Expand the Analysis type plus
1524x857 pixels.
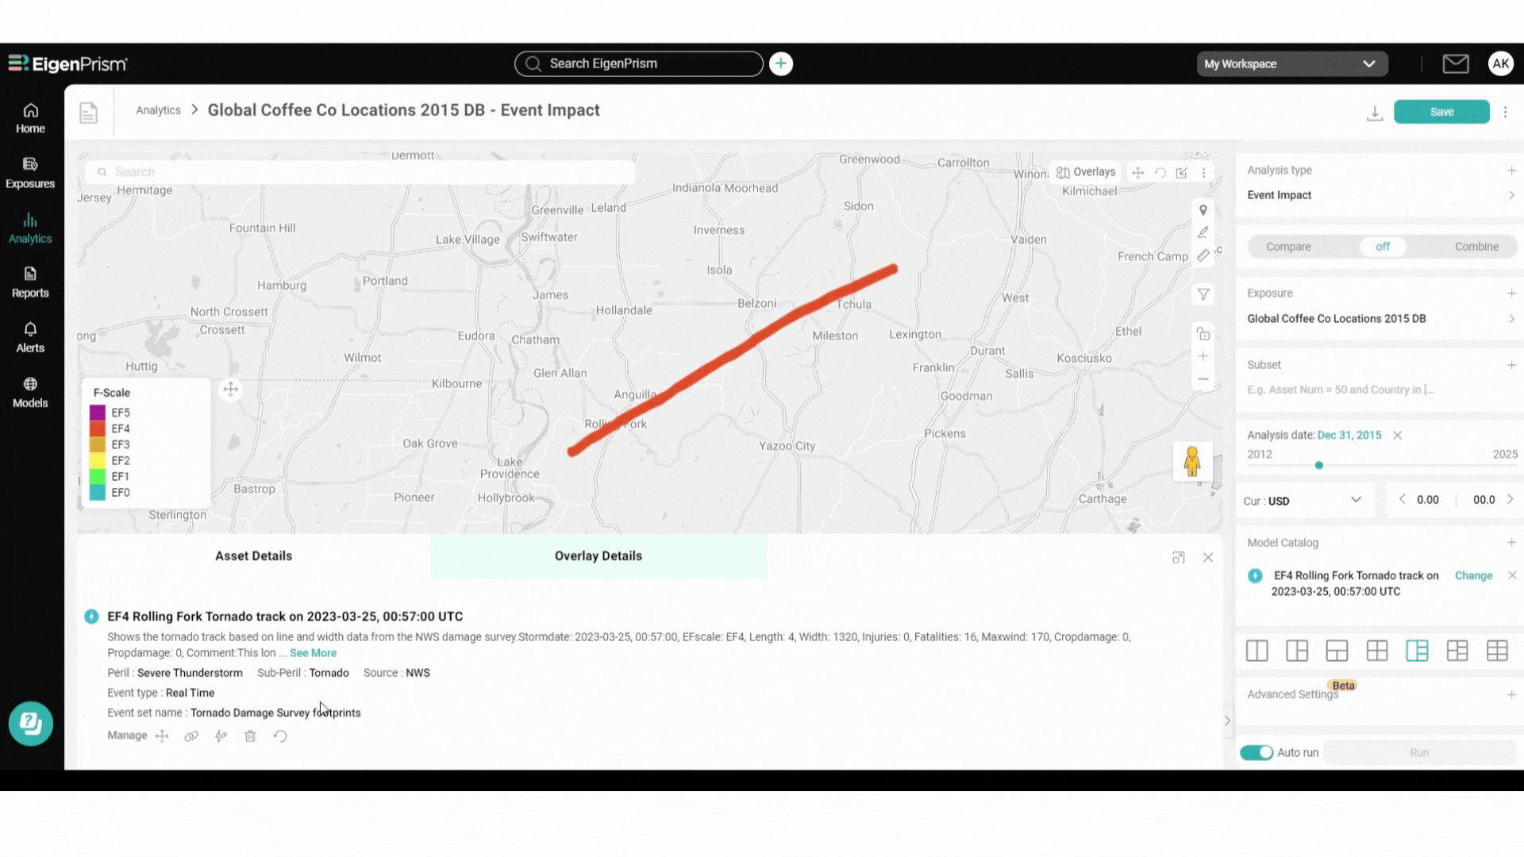(1511, 171)
